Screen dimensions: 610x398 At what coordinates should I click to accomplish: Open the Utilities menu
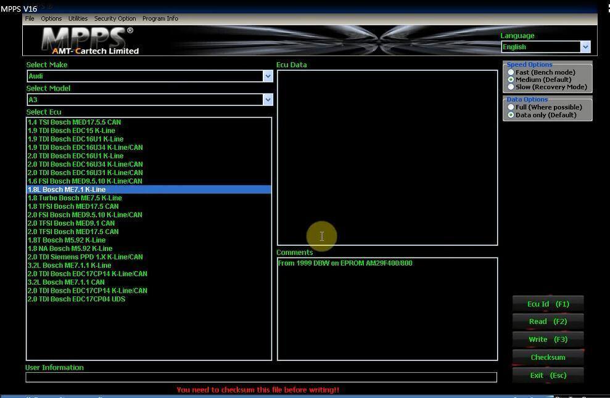pos(78,18)
